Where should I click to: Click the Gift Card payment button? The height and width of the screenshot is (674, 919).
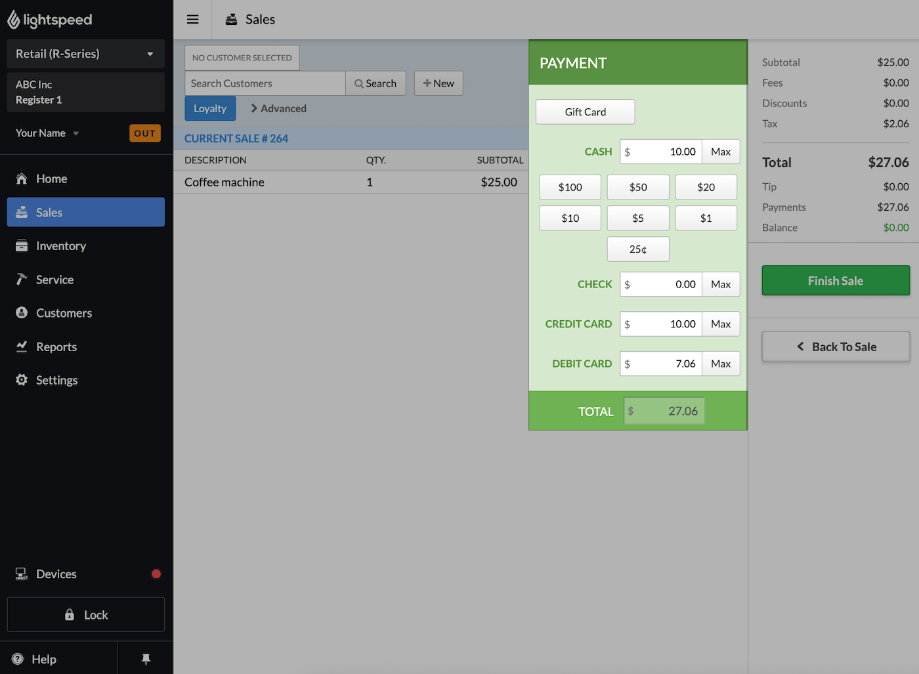(585, 112)
